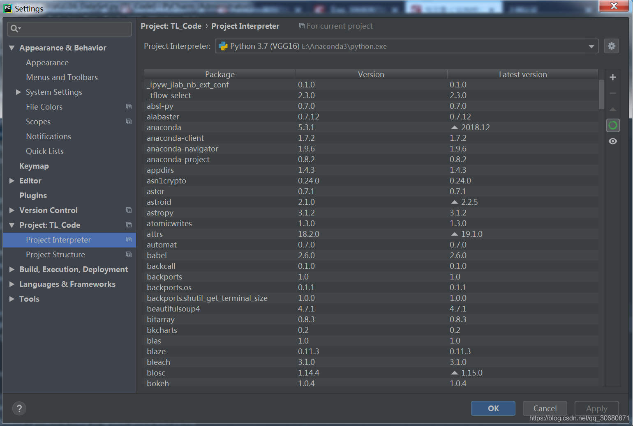The width and height of the screenshot is (633, 426).
Task: Expand the Tools section
Action: (x=12, y=299)
